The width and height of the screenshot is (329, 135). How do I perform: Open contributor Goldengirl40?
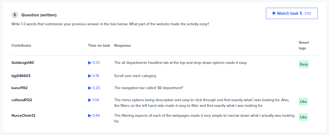(23, 63)
